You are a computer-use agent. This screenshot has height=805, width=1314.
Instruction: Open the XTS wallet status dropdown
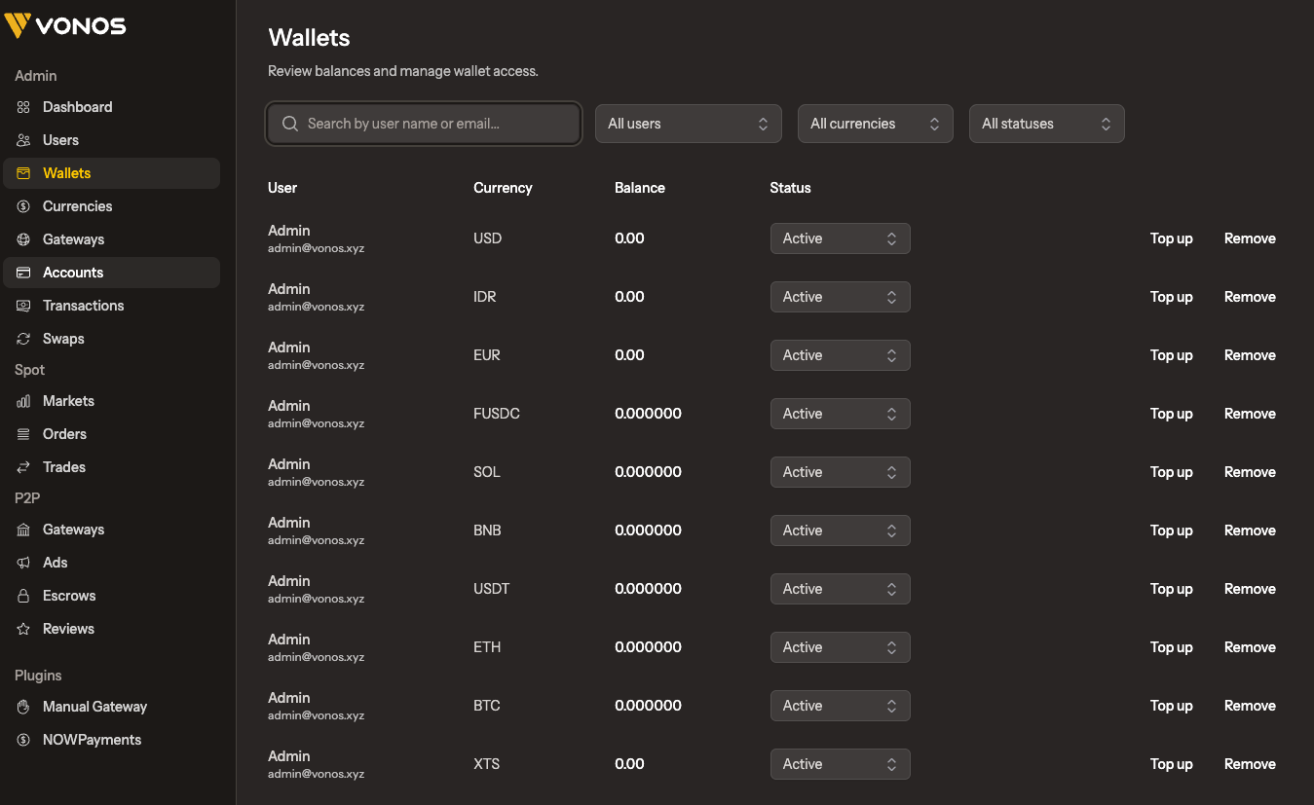pos(840,764)
